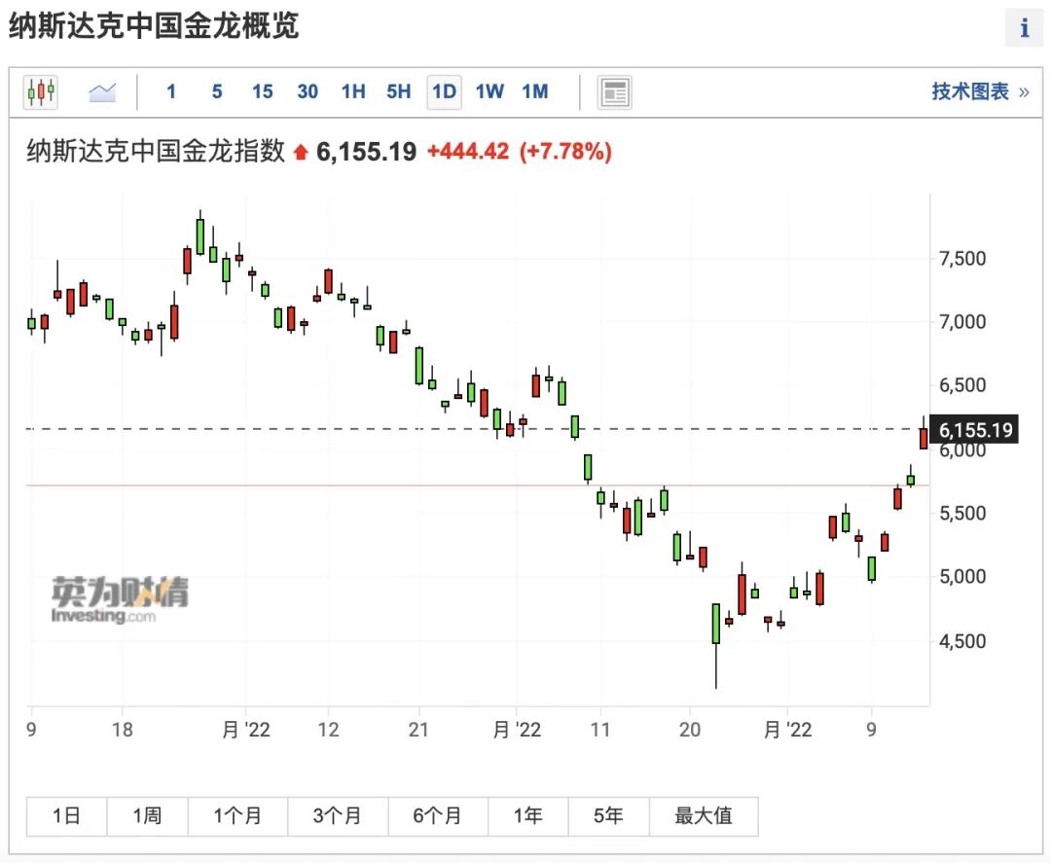Click the 4,500 axis label
The image size is (1051, 863).
click(962, 641)
